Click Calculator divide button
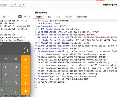Viewport: 117px width, 97px height. click(25, 59)
